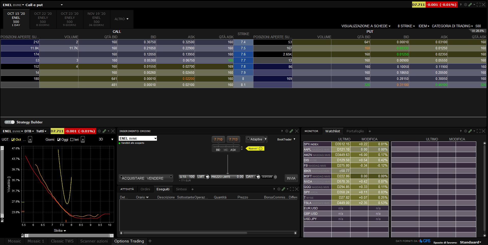
Task: Open the IDEM exchange dropdown
Action: coord(424,26)
